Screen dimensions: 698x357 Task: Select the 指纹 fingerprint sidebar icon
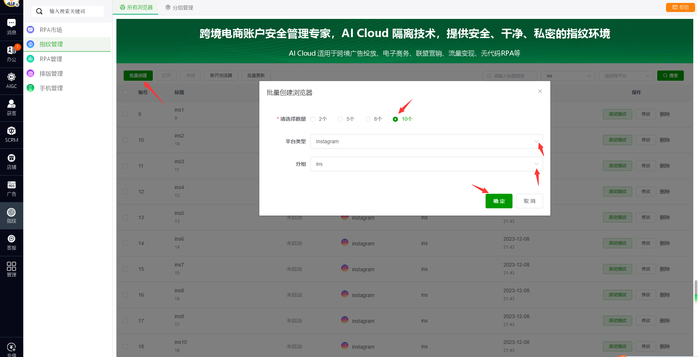[x=12, y=216]
